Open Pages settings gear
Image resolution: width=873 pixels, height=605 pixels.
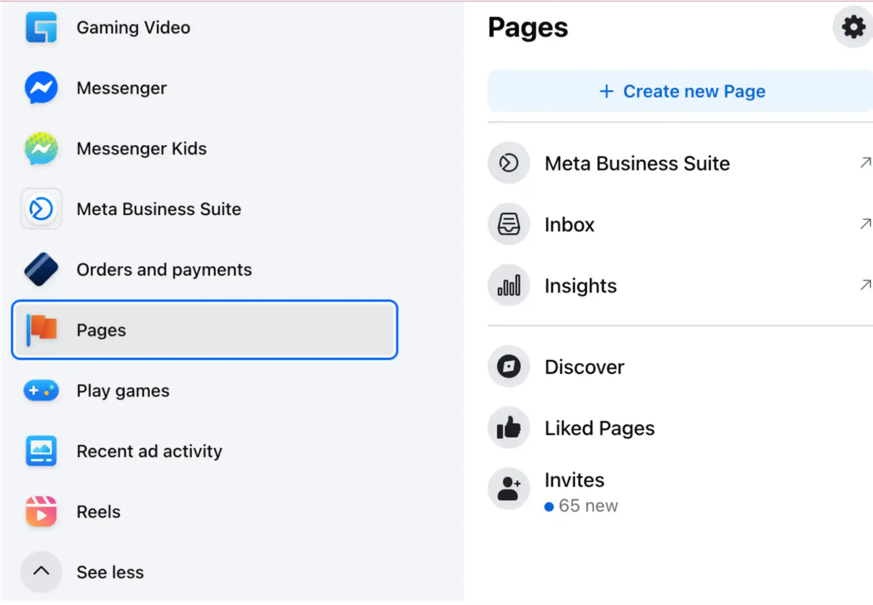(x=853, y=27)
